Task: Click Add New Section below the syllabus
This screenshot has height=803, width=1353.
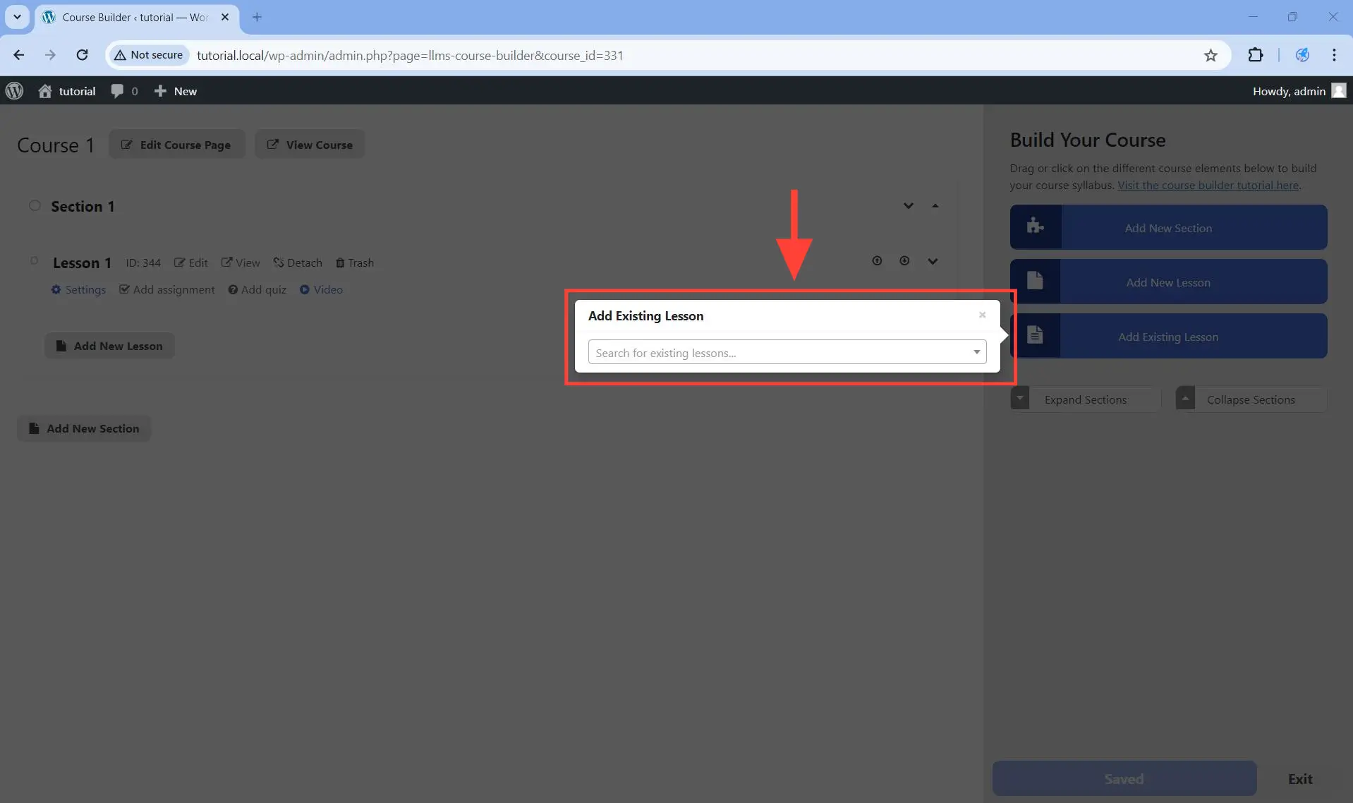Action: point(84,428)
